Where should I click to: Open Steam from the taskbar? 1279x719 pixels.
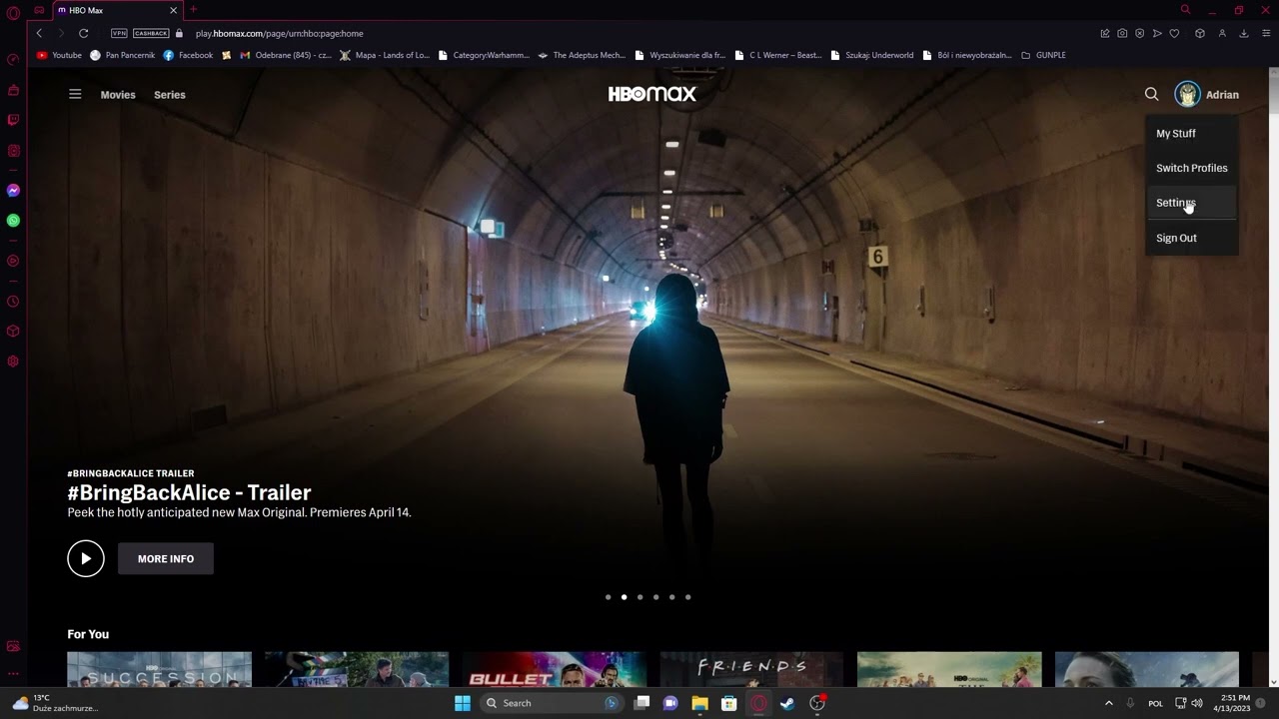pyautogui.click(x=787, y=703)
